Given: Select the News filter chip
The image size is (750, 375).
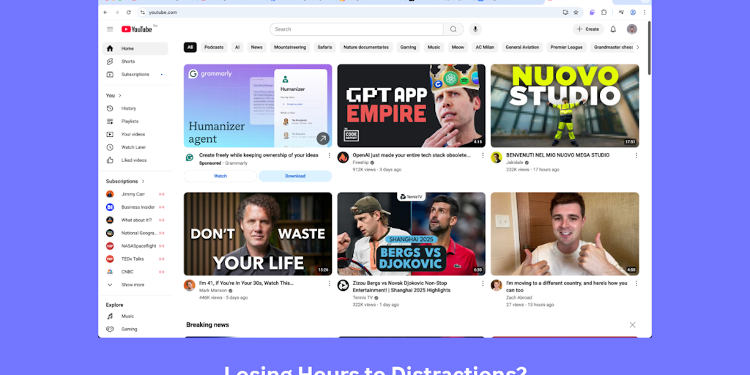Looking at the screenshot, I should [x=257, y=48].
